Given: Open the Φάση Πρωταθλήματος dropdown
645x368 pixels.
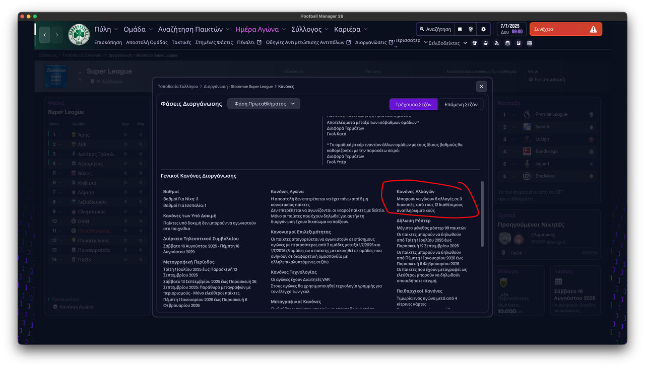Looking at the screenshot, I should (x=264, y=104).
